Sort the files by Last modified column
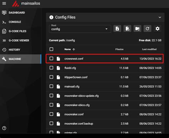The image size is (169, 138). pyautogui.click(x=149, y=49)
